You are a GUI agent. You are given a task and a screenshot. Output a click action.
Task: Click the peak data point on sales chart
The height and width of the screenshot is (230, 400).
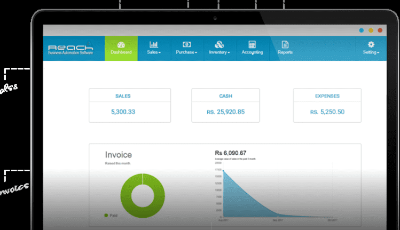[x=223, y=171]
